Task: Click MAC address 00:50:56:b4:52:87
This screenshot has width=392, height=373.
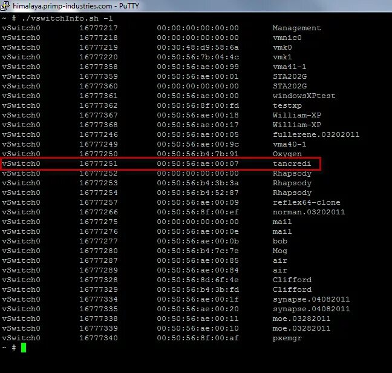Action: point(198,193)
